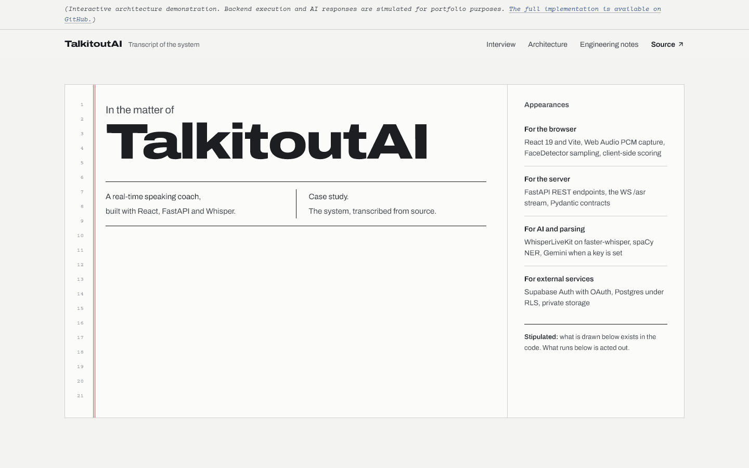Click the 'Case study.' text
The image size is (749, 468).
coord(328,197)
